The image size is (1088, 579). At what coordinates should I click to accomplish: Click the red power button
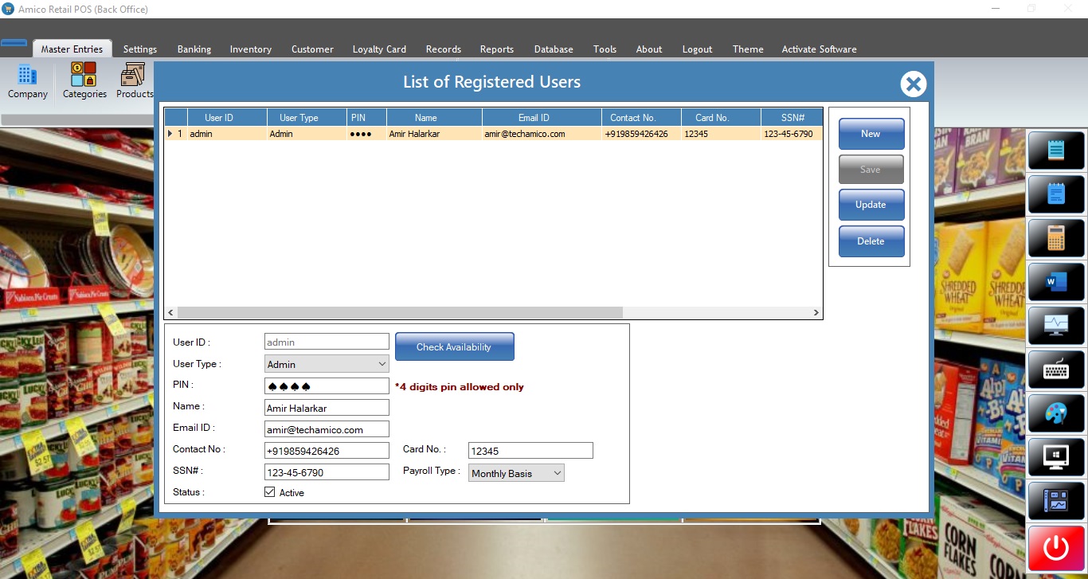click(1056, 548)
